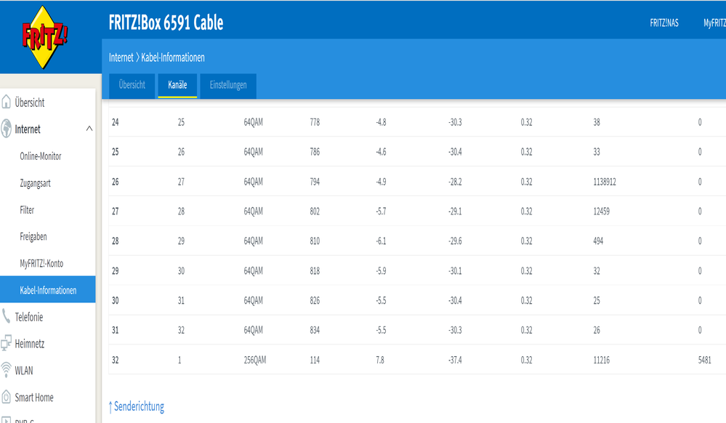Click frequency 114 in row 32
The height and width of the screenshot is (423, 726).
pyautogui.click(x=315, y=360)
